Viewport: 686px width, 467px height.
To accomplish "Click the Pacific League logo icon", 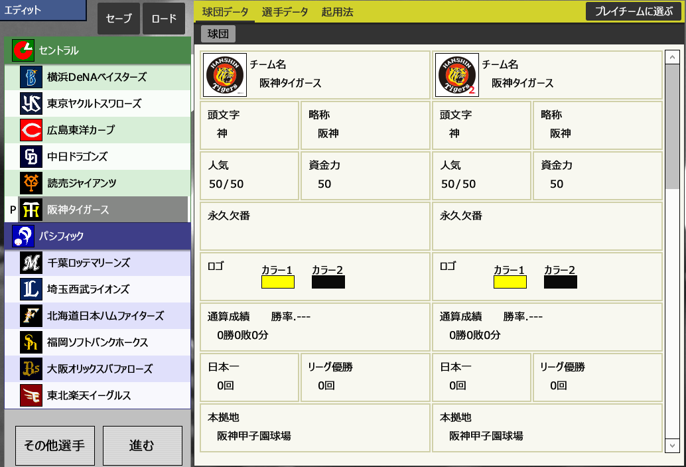I will coord(23,236).
